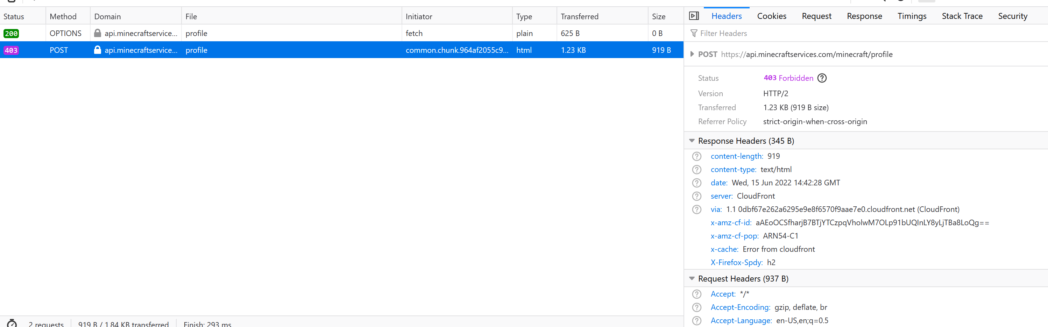Click the strict-origin-when-cross-origin referrer policy value
This screenshot has width=1048, height=327.
815,122
